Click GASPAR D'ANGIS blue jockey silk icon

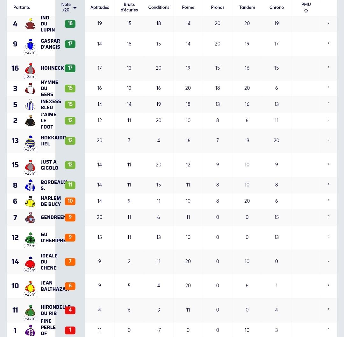[x=30, y=44]
